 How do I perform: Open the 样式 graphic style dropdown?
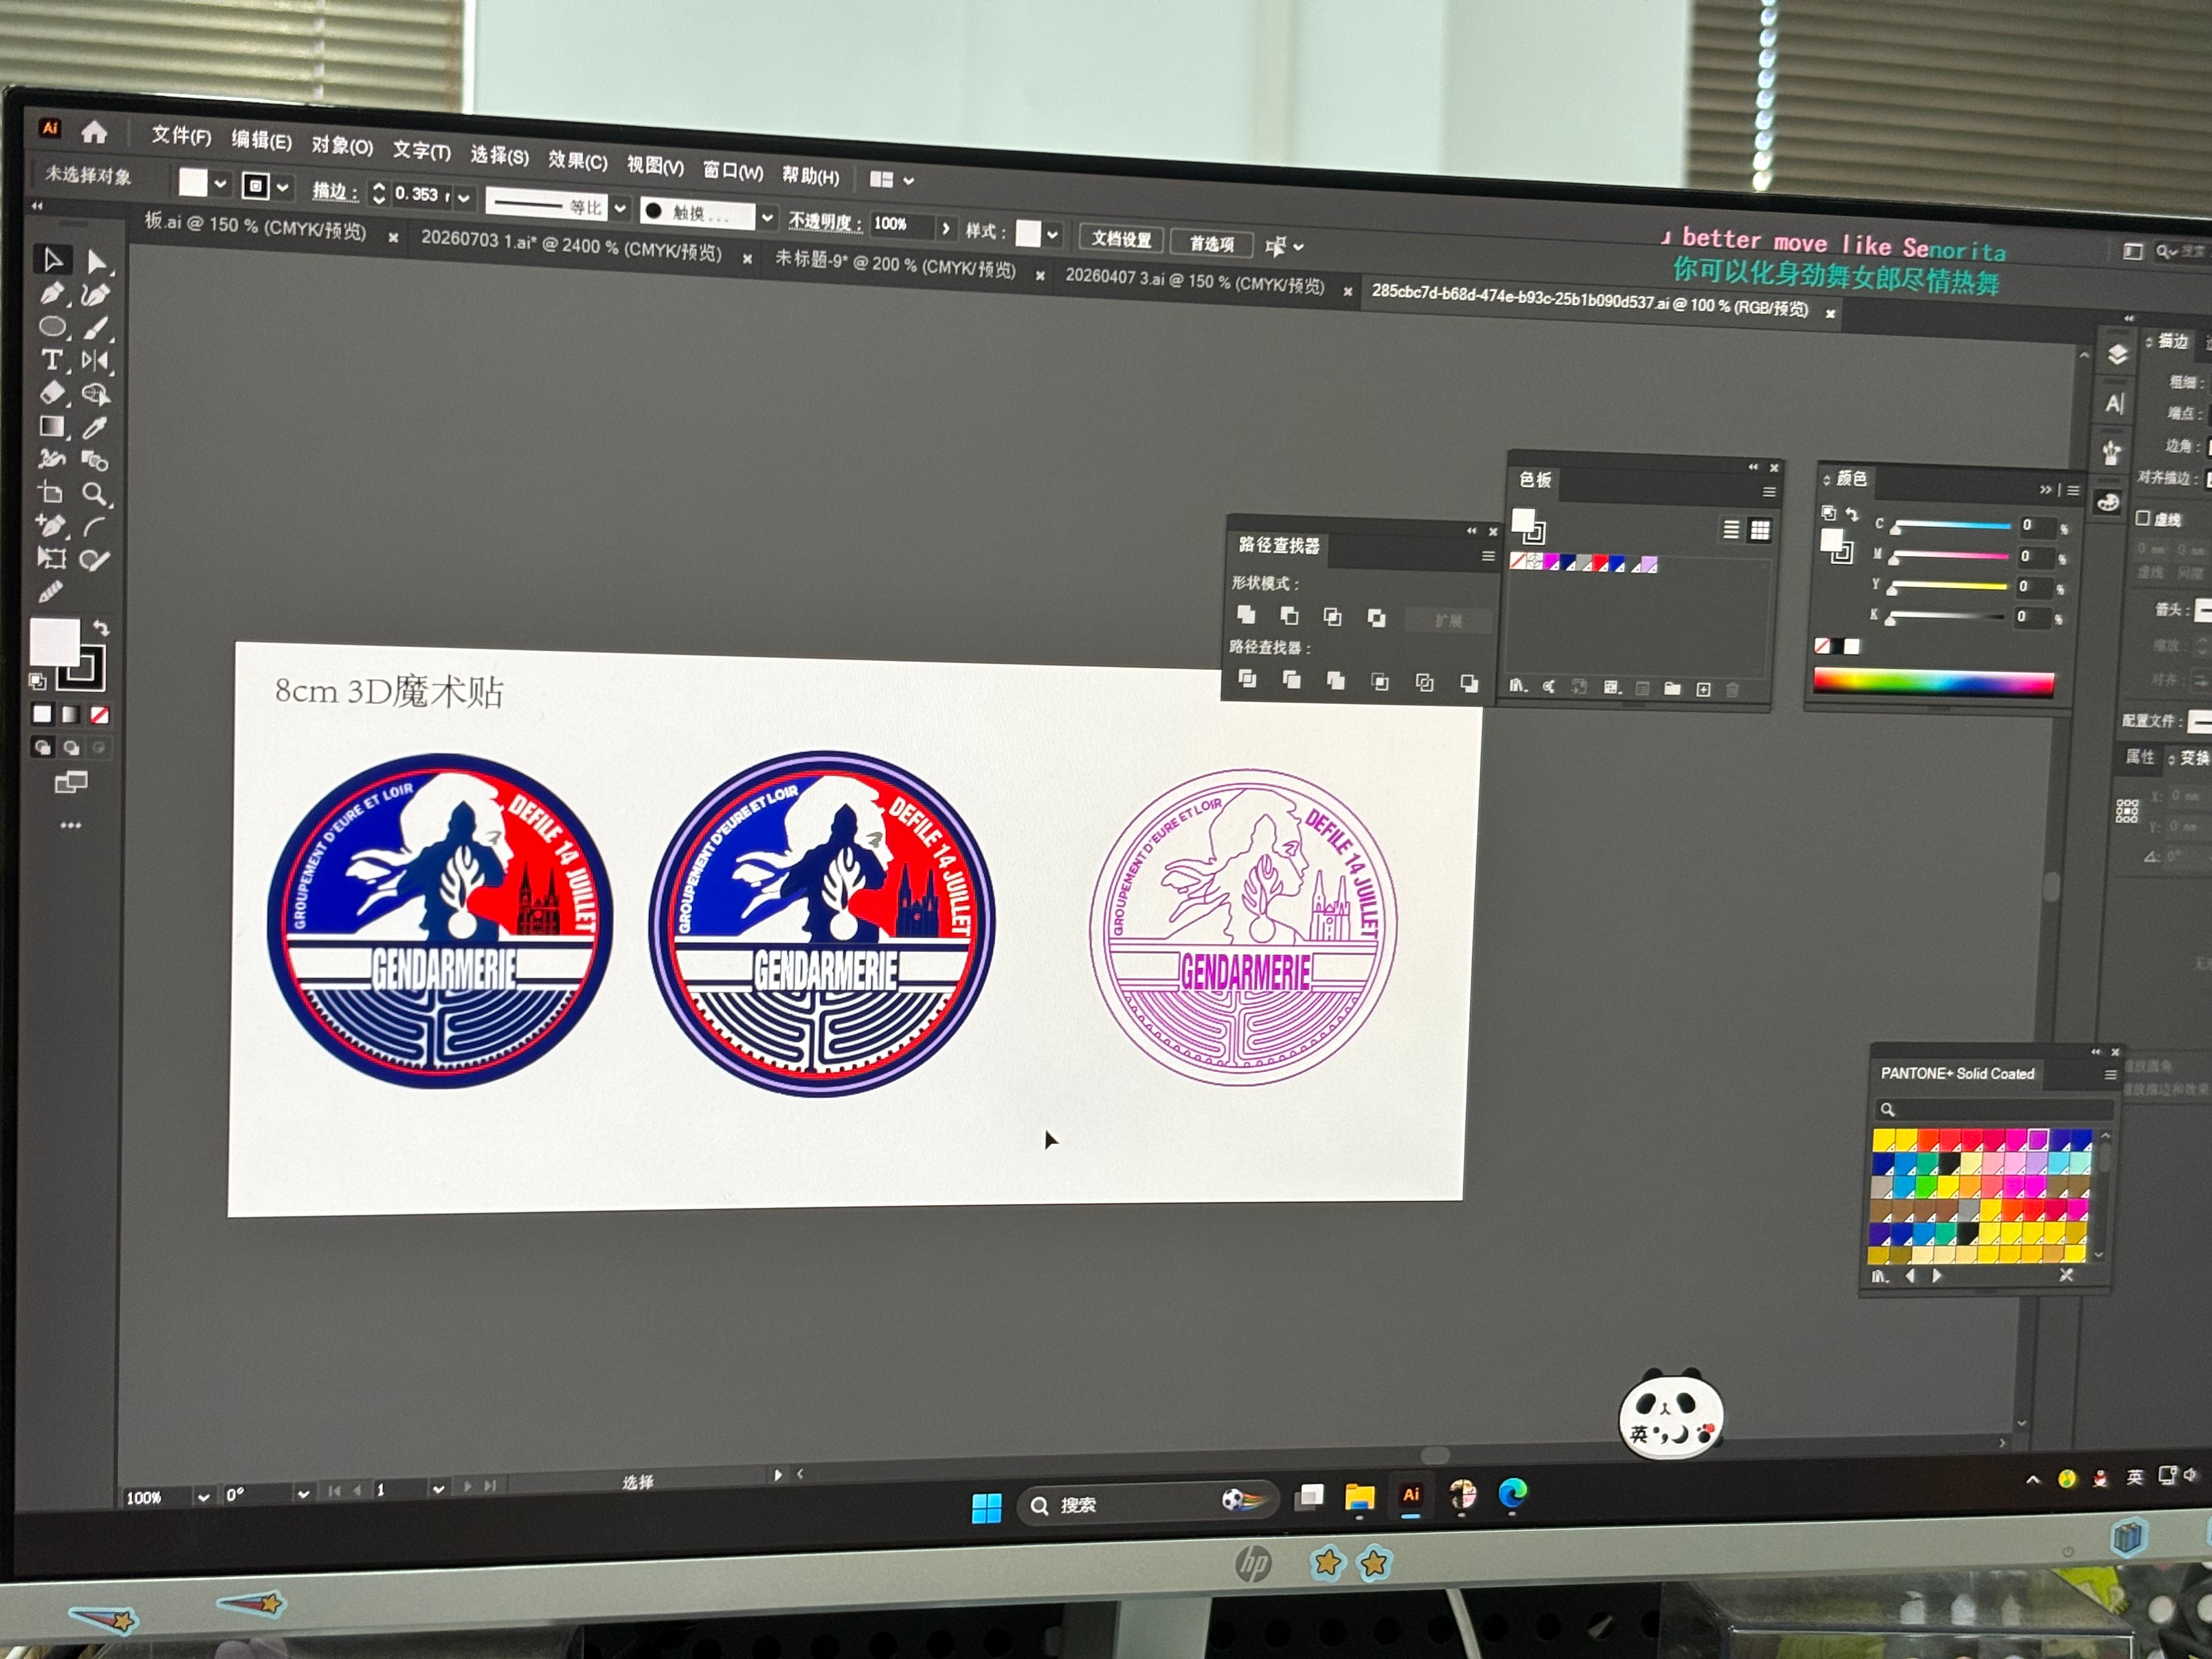point(1052,235)
